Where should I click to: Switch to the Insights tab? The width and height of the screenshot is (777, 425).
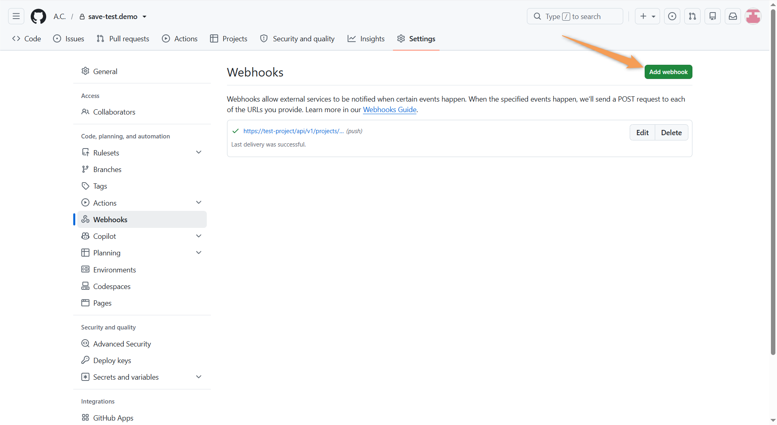(366, 38)
